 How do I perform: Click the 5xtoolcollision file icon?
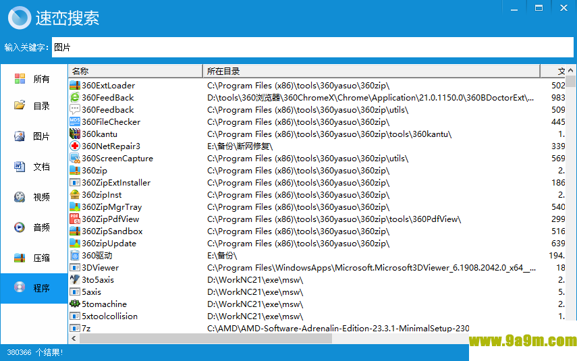coord(75,316)
